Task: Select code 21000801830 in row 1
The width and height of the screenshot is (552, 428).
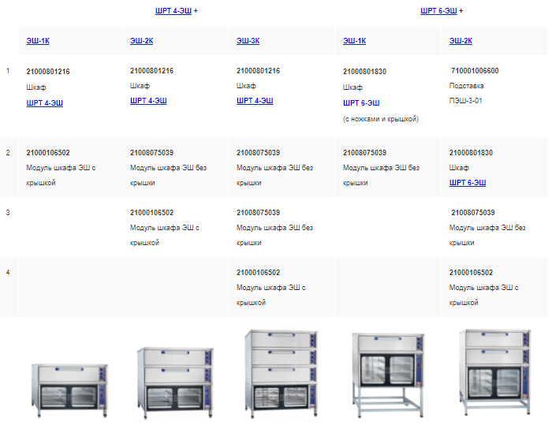Action: 364,72
